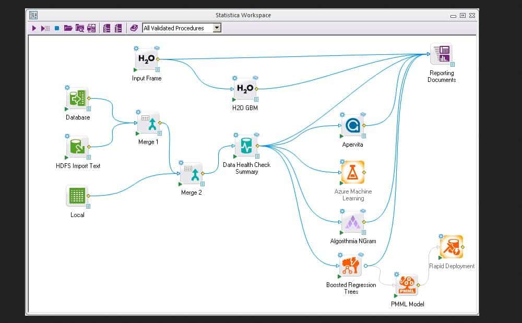This screenshot has height=323, width=522.
Task: Click the Algorithmia NGram node icon
Action: coord(352,222)
